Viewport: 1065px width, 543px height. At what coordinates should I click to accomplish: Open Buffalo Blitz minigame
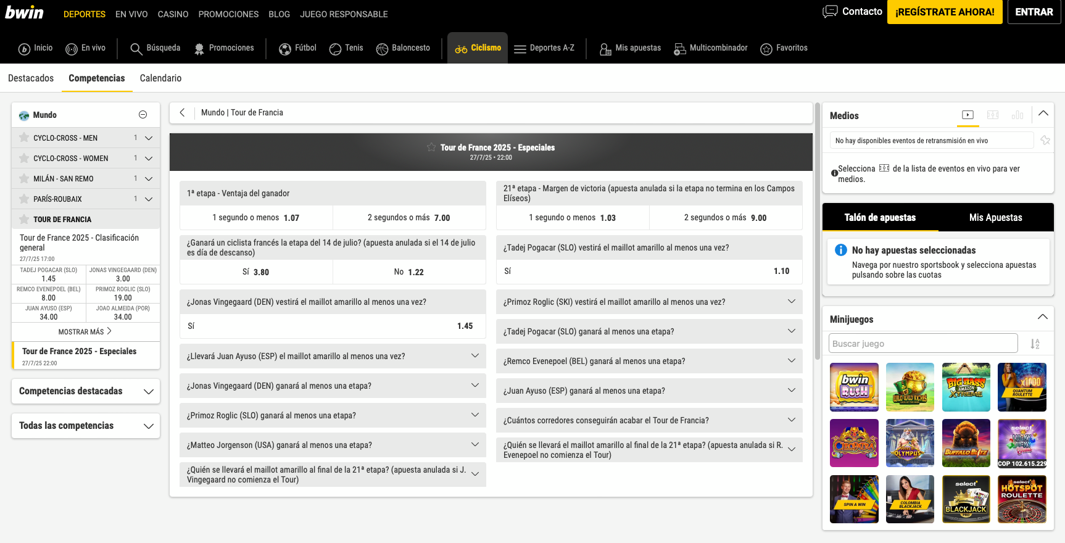coord(966,443)
